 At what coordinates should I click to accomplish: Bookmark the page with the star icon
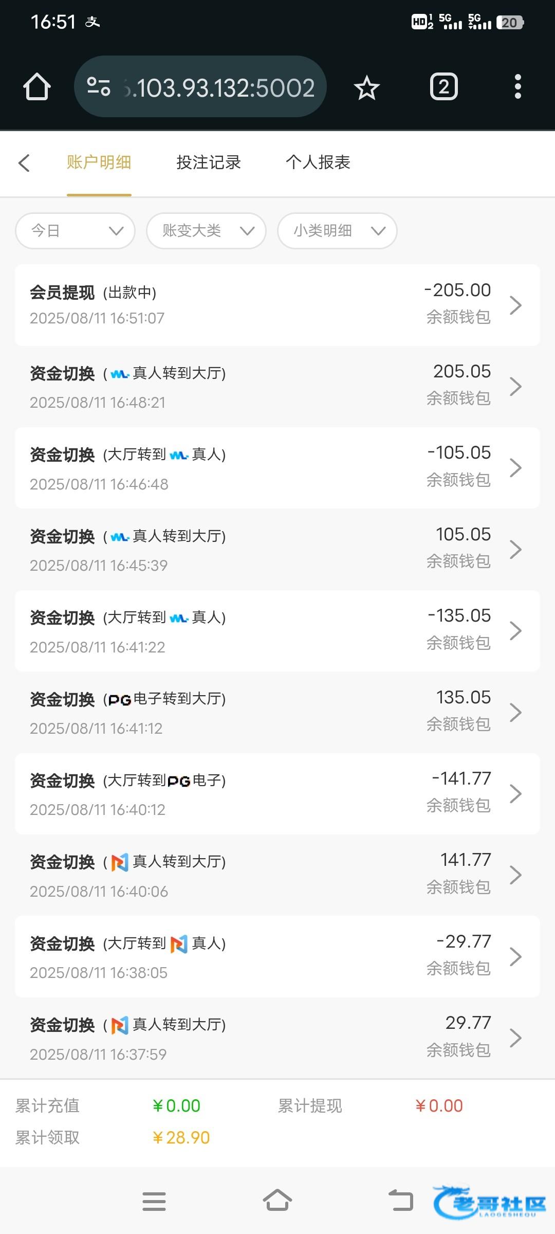pyautogui.click(x=366, y=87)
